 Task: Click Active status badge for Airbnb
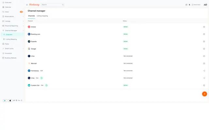click(125, 27)
